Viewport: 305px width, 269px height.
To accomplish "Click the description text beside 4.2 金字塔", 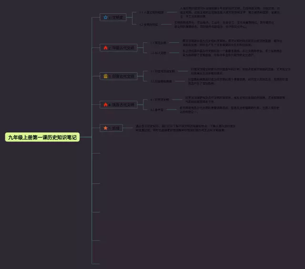I will (230, 110).
